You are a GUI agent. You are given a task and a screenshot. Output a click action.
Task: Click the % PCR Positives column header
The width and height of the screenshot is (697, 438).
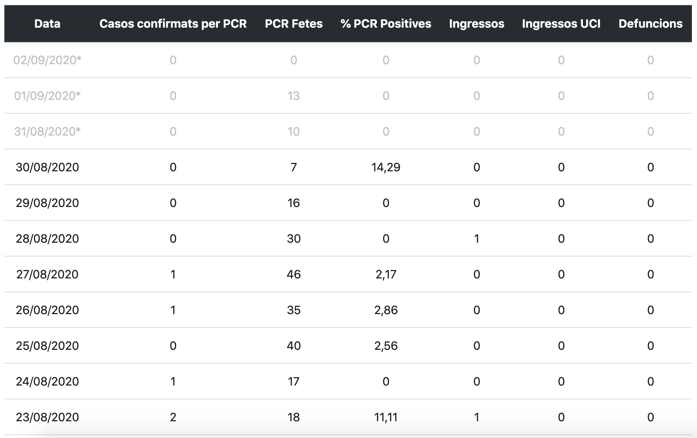(x=386, y=24)
